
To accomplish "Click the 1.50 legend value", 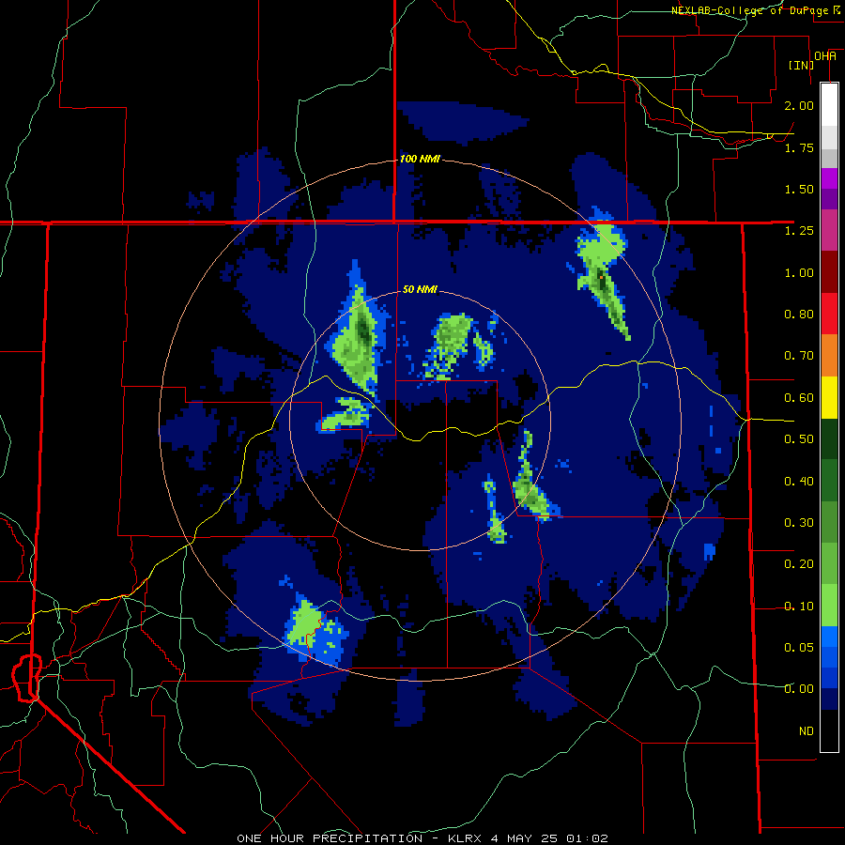I will [799, 189].
